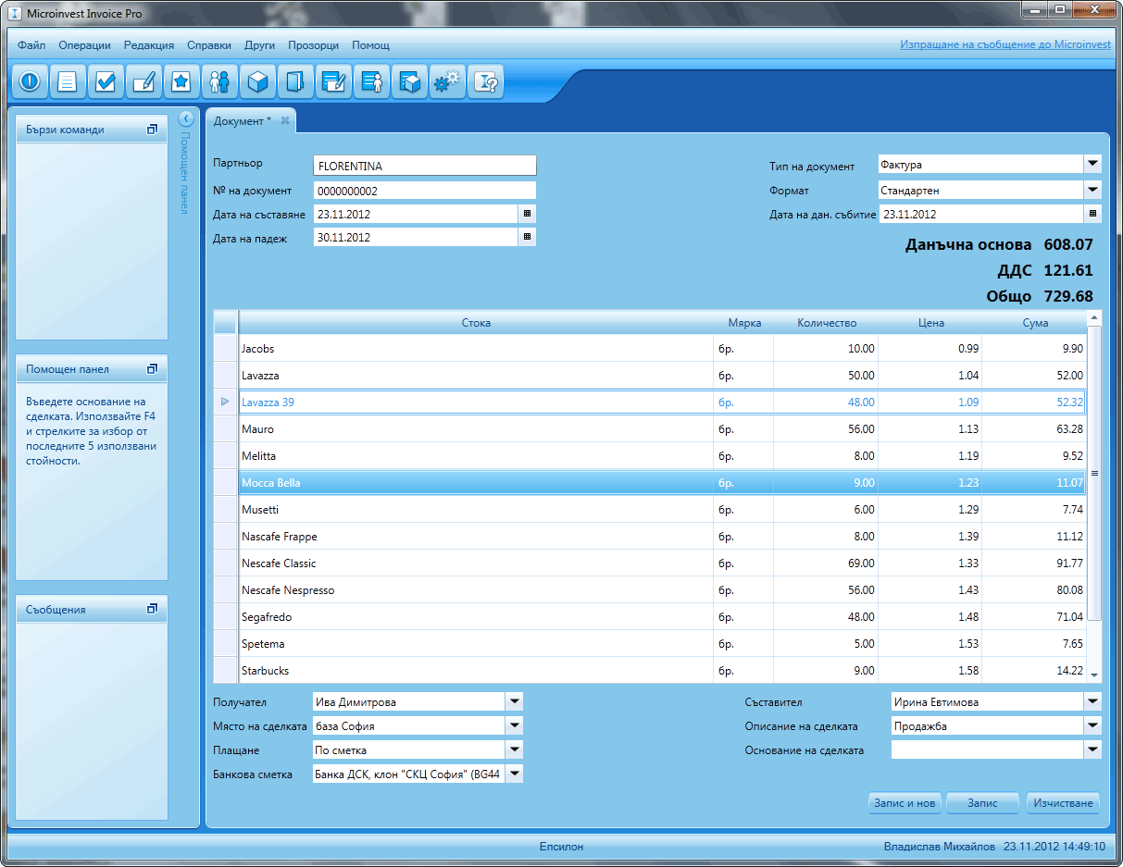Expand the Място на сделката dropdown

click(x=515, y=725)
